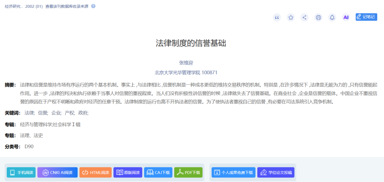Click the quote citation icon
384x182 pixels.
click(x=277, y=17)
